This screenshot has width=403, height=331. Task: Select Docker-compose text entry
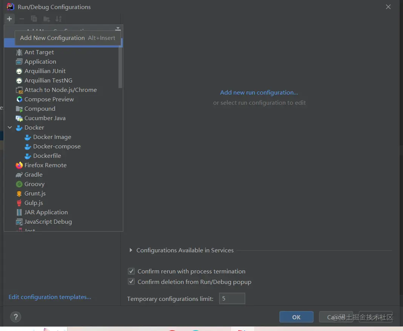[57, 146]
